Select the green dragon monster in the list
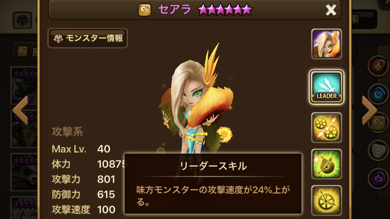Viewport: 390px width, 219px height. (24, 85)
